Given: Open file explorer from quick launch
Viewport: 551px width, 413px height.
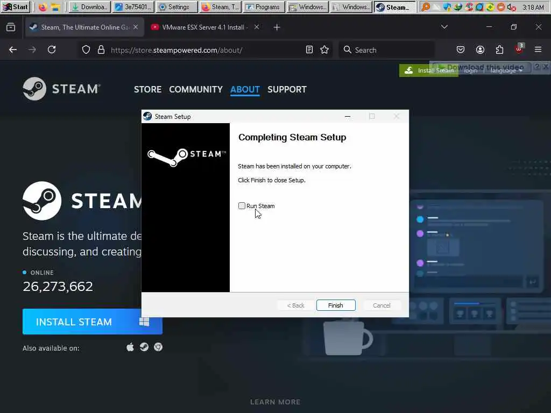Looking at the screenshot, I should (x=55, y=7).
